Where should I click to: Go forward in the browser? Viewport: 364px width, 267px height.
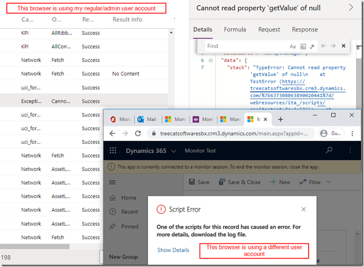point(125,133)
